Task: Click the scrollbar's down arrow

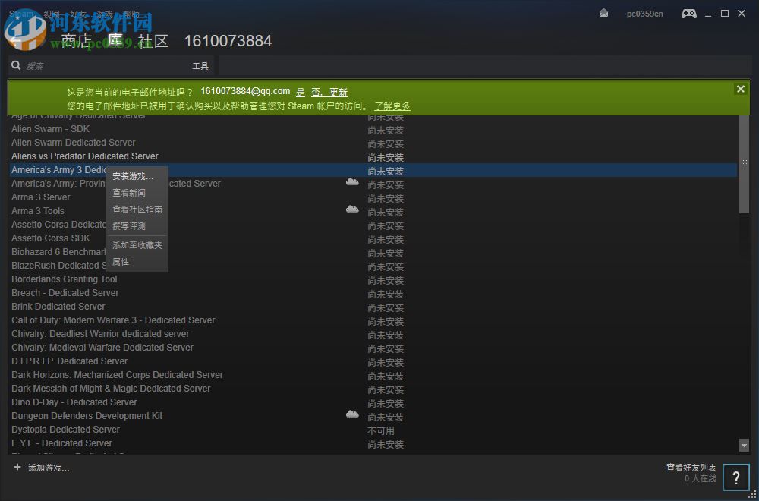Action: coord(745,446)
